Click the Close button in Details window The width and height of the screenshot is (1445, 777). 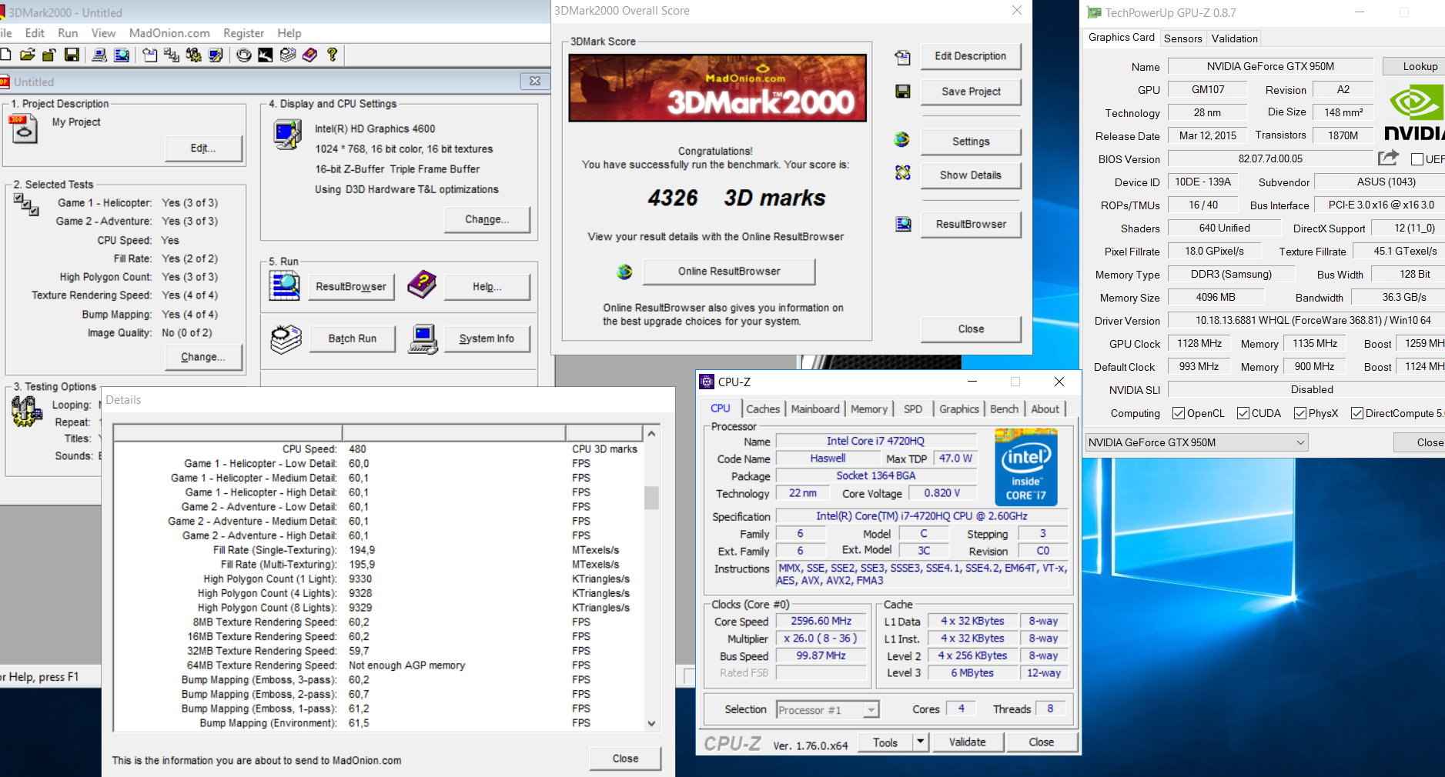coord(625,759)
